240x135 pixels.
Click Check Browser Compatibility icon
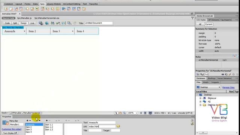[x=64, y=23]
